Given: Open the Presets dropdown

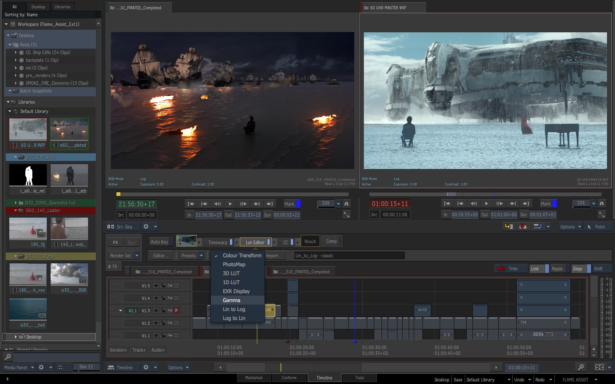Looking at the screenshot, I should point(192,255).
